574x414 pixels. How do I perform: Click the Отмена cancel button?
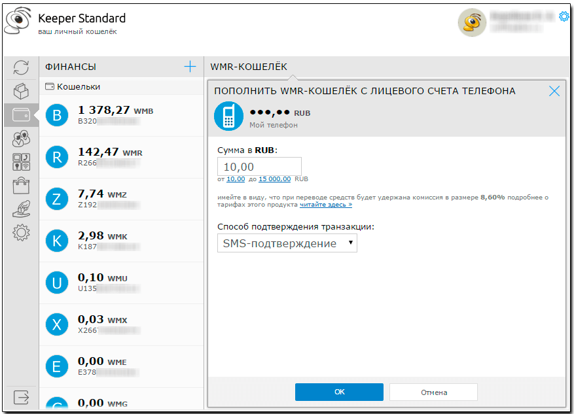[434, 392]
